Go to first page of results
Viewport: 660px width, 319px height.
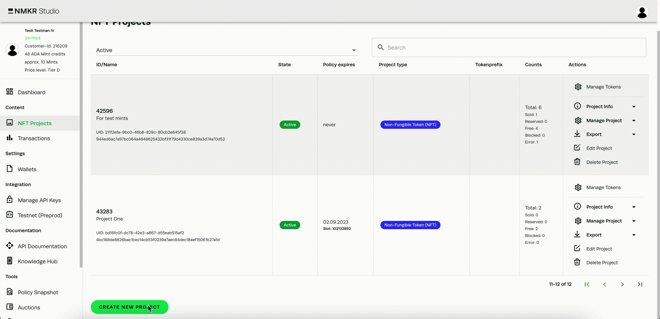pyautogui.click(x=587, y=284)
